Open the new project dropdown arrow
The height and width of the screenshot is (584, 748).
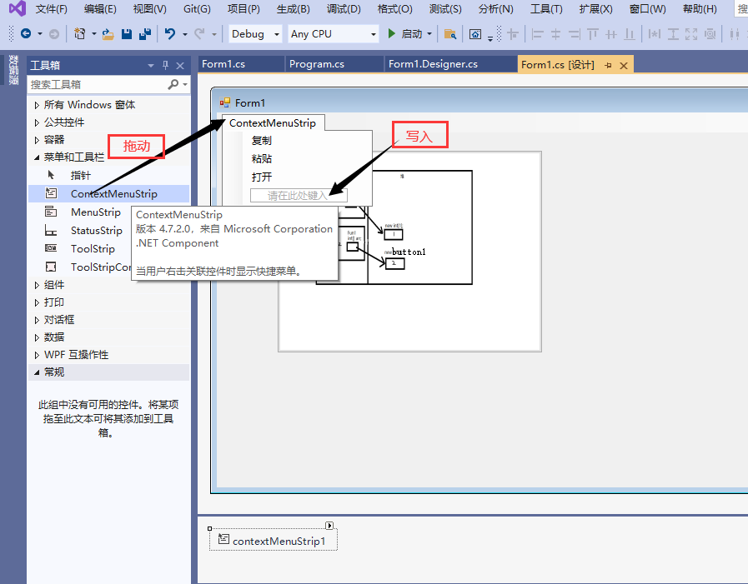(93, 34)
